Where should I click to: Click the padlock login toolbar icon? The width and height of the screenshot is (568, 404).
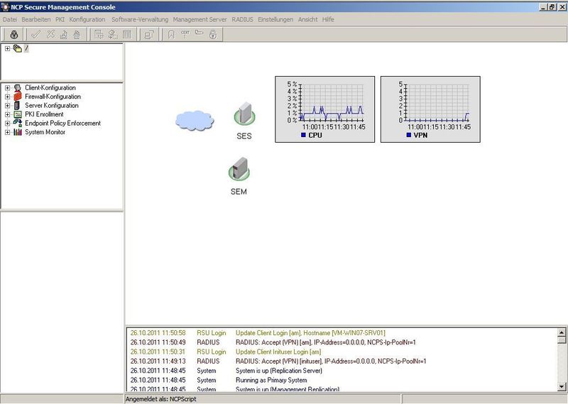(x=14, y=34)
